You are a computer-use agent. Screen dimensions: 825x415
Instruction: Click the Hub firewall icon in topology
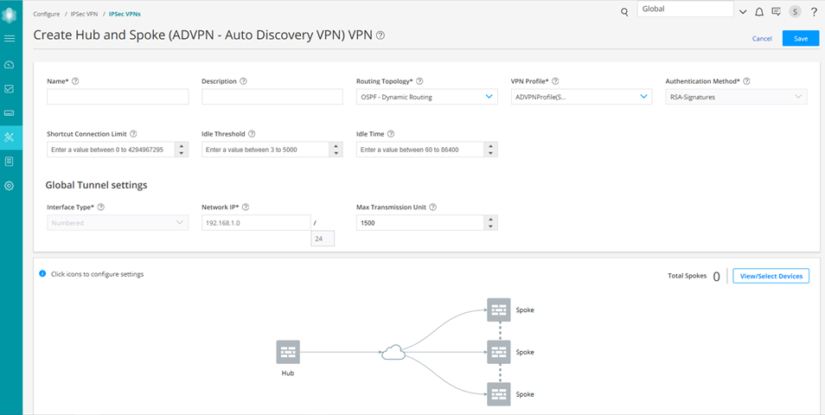(x=288, y=352)
